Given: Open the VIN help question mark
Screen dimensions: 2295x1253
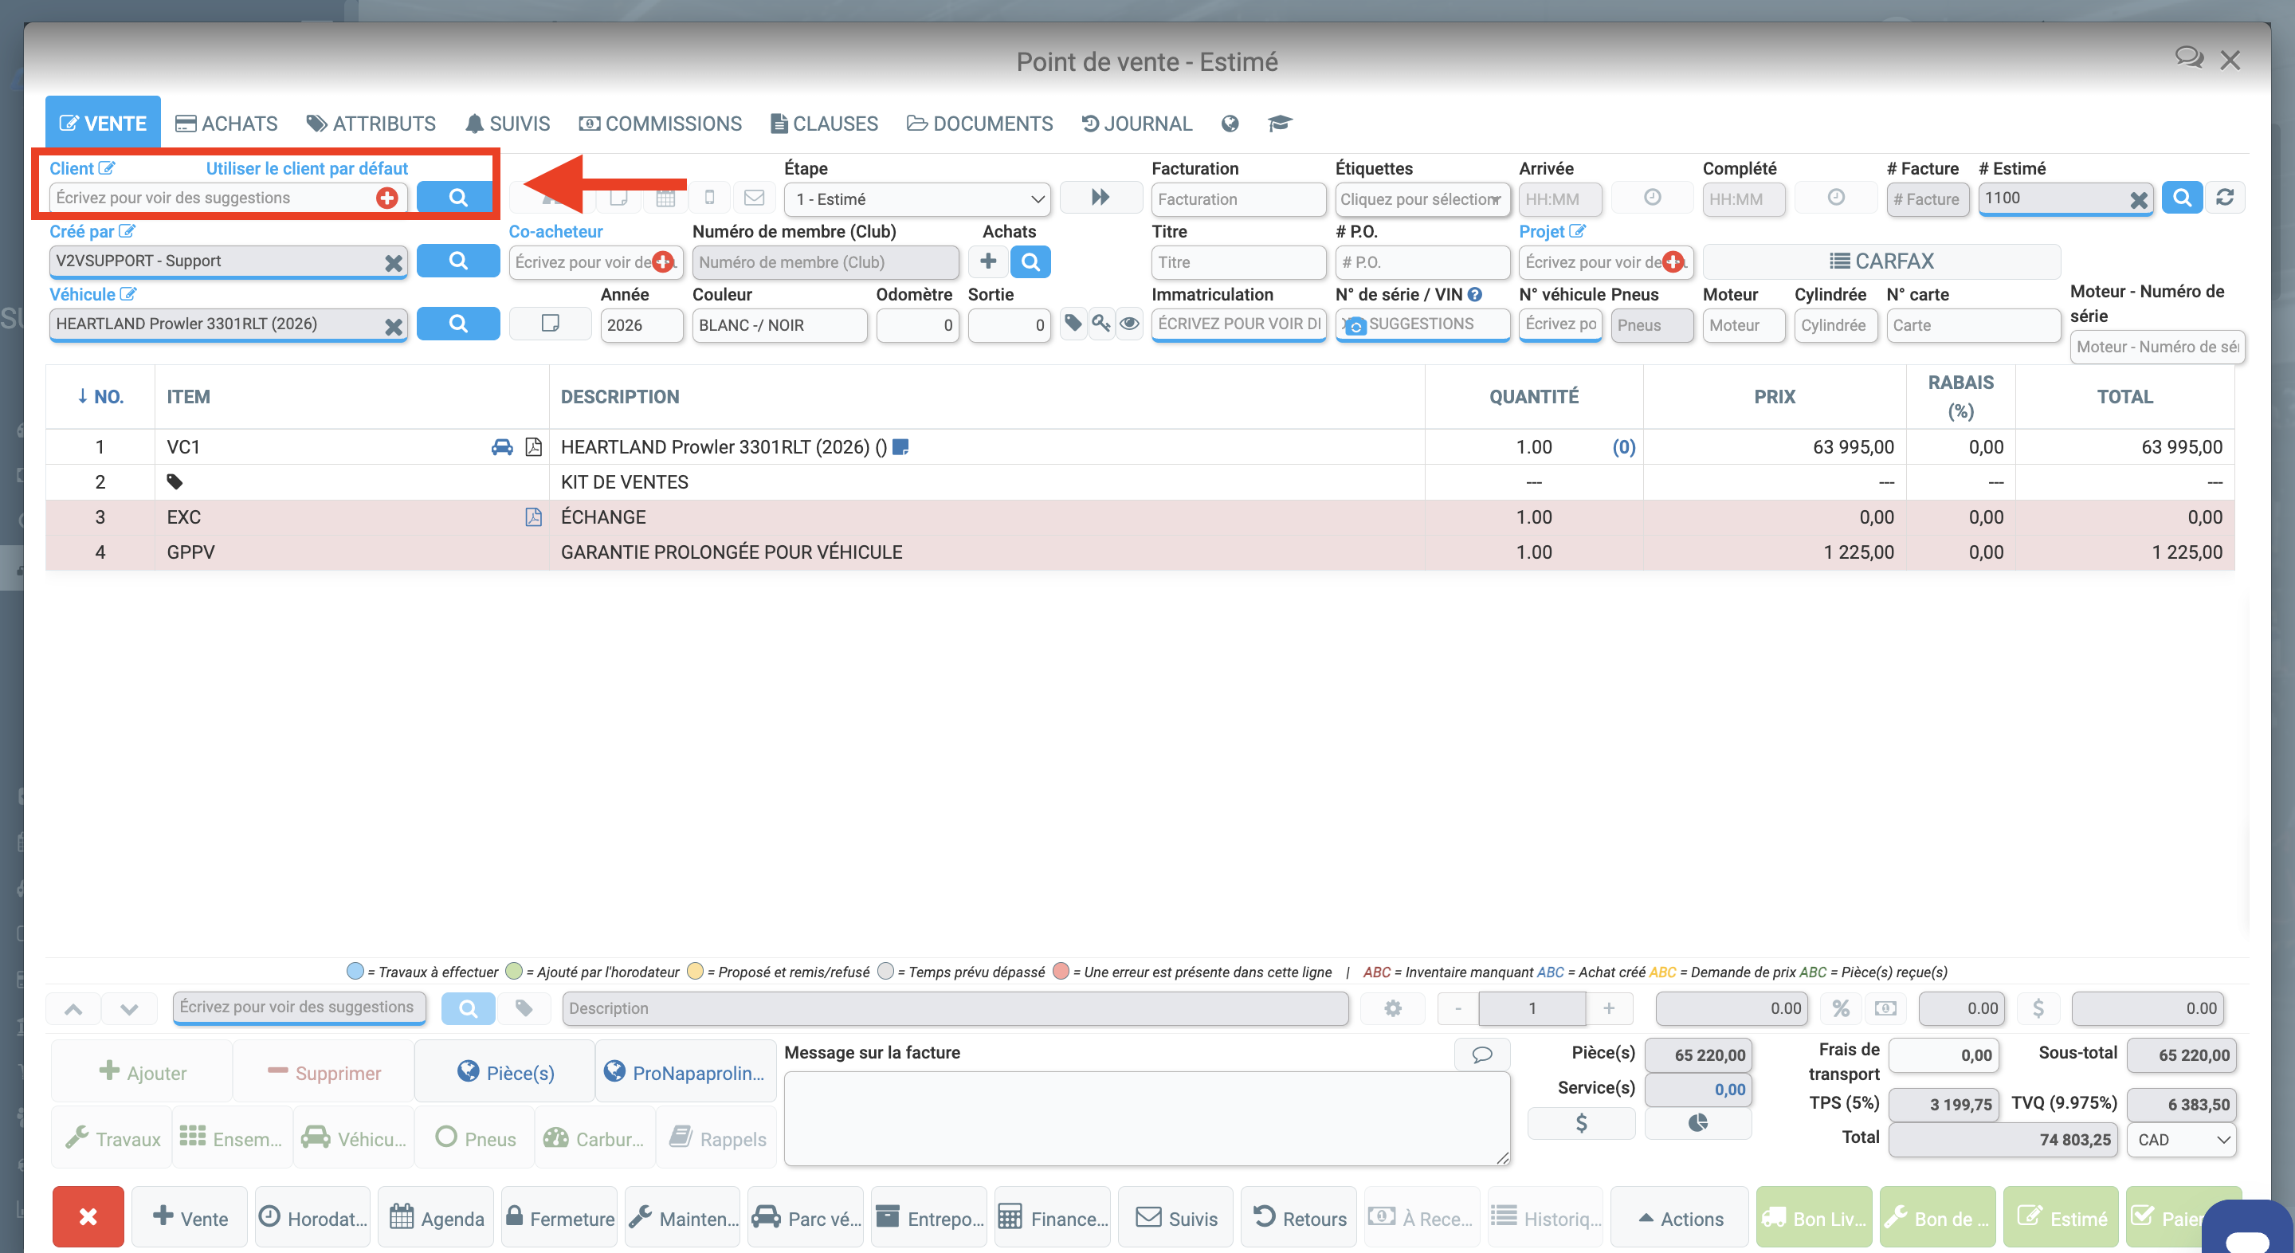Looking at the screenshot, I should pos(1474,294).
